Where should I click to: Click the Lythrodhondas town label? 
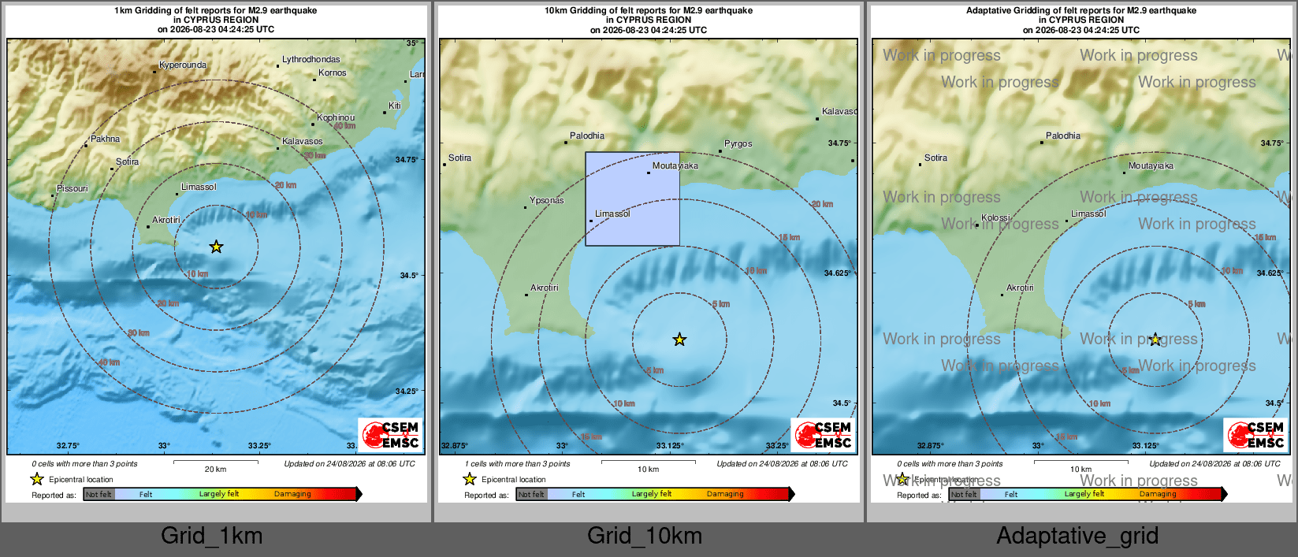point(311,59)
